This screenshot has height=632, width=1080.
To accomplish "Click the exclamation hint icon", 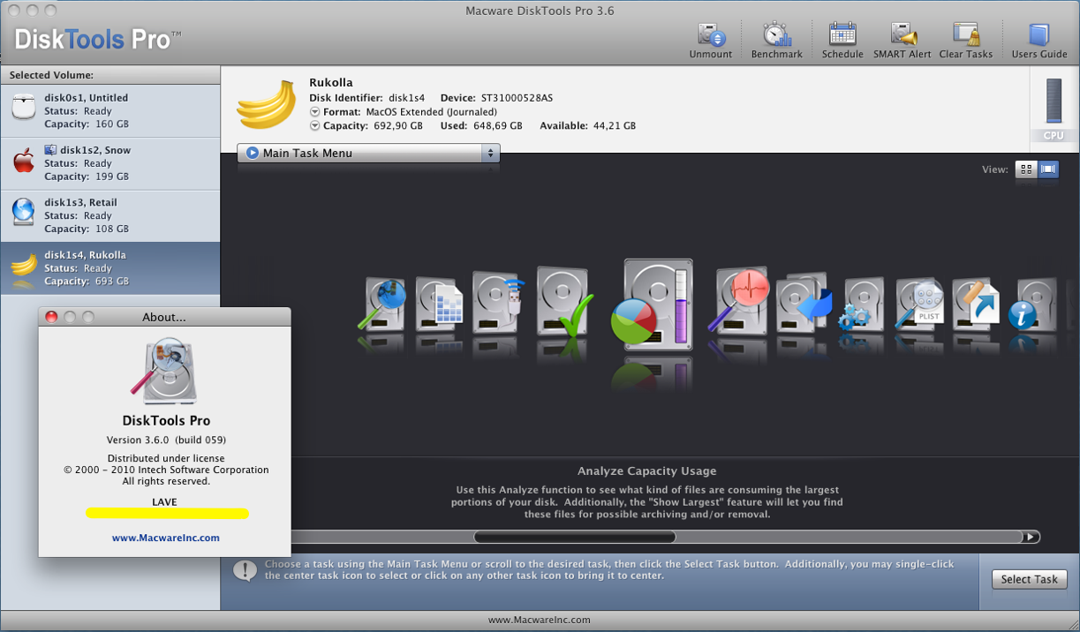I will [x=245, y=570].
